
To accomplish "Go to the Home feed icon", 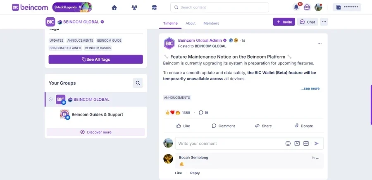I will click(x=114, y=7).
